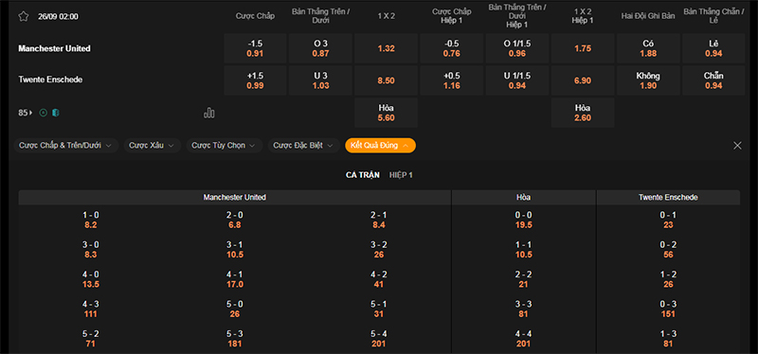Select Twente score 0 - 1 at 23
758x354 pixels.
tap(668, 220)
